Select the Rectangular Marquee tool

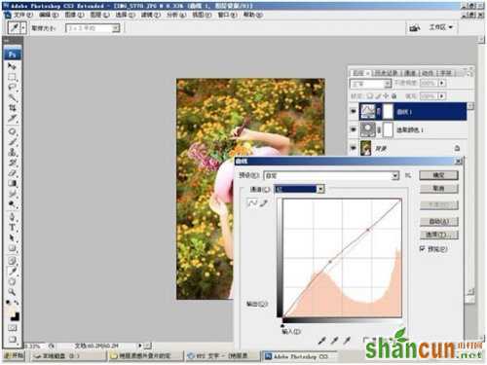point(12,77)
